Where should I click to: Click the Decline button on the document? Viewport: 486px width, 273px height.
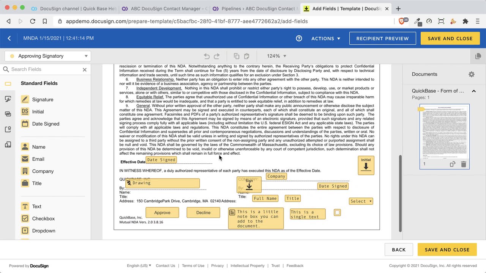203,212
